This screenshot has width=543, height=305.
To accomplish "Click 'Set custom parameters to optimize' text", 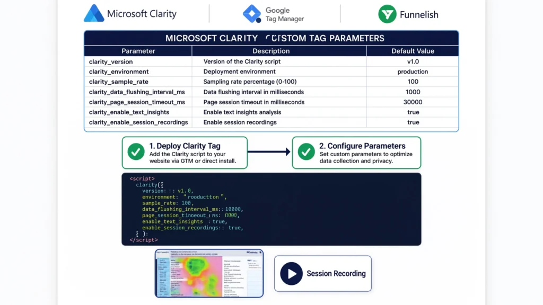I will pyautogui.click(x=366, y=154).
